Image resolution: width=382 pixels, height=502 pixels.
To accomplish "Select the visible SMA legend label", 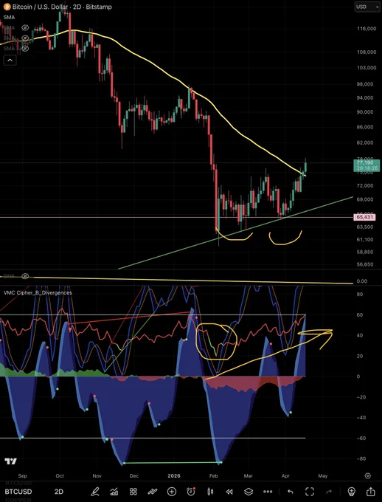I will 9,17.
